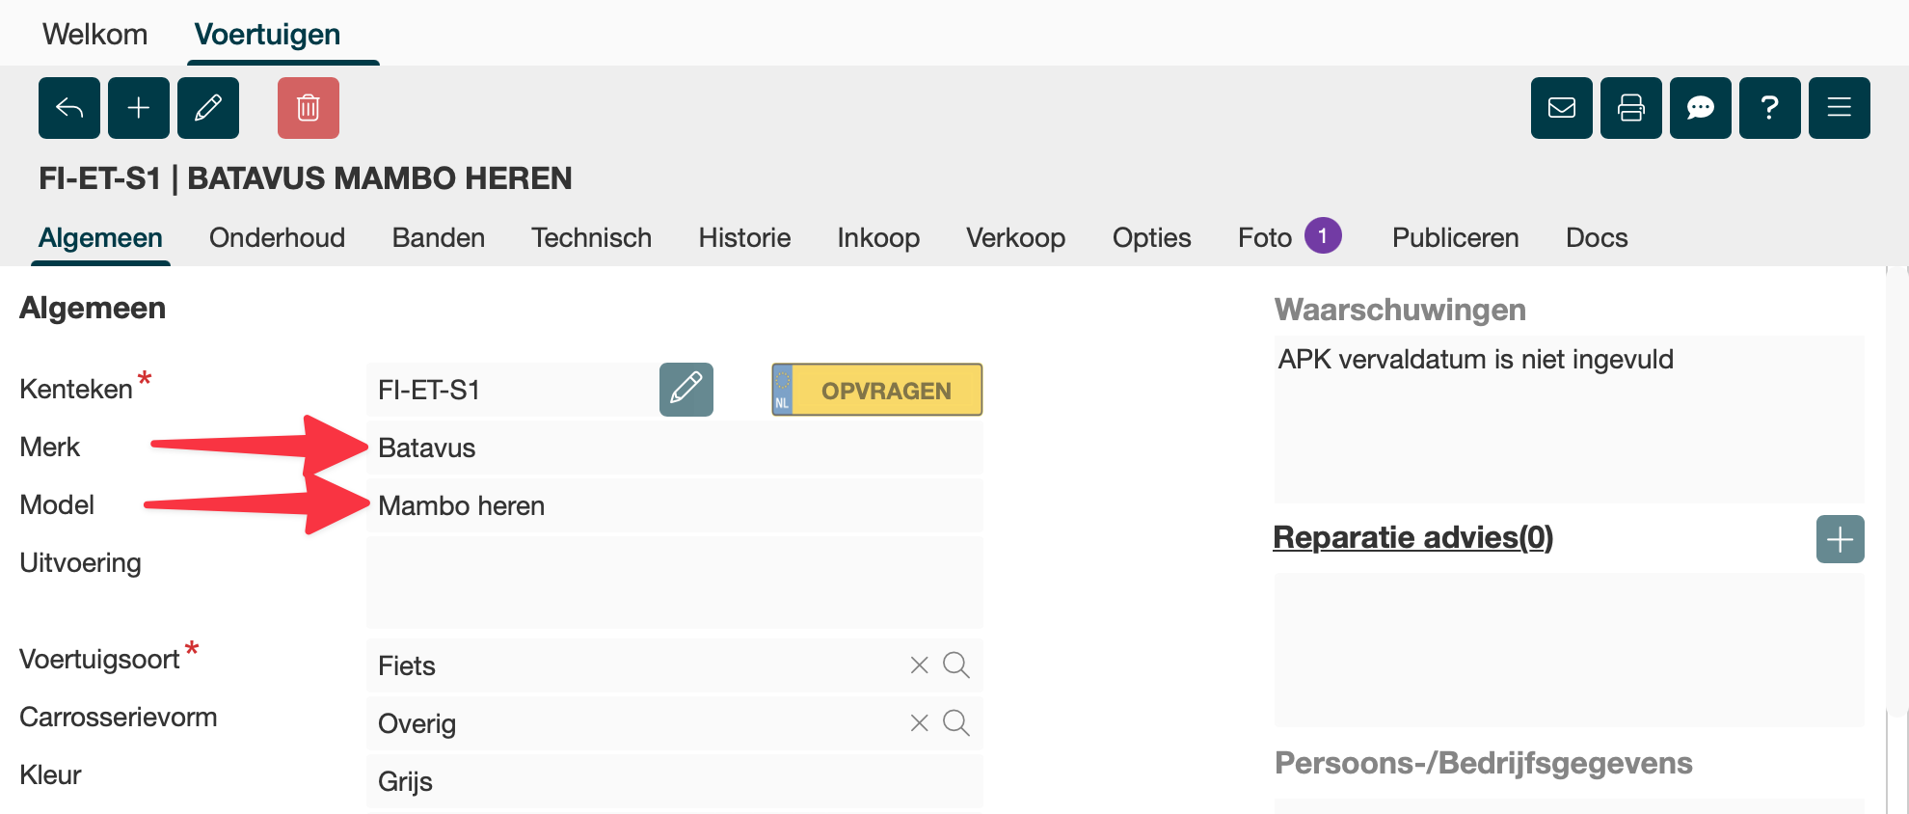Open Carrosserievorm lookup magnifier
Screen dimensions: 1909x814
tap(956, 723)
